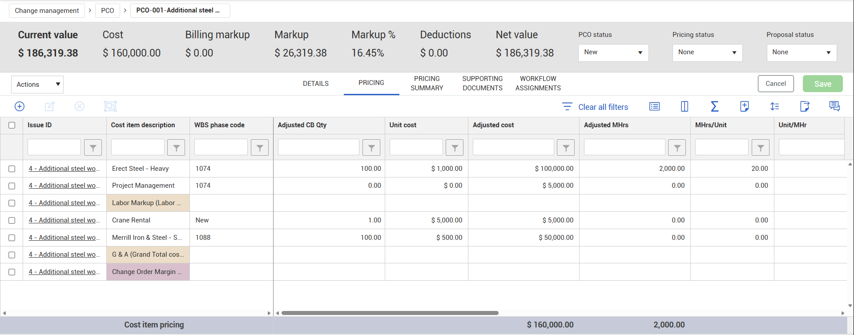This screenshot has width=854, height=335.
Task: Click filter icon for Issue ID column
Action: (x=93, y=148)
